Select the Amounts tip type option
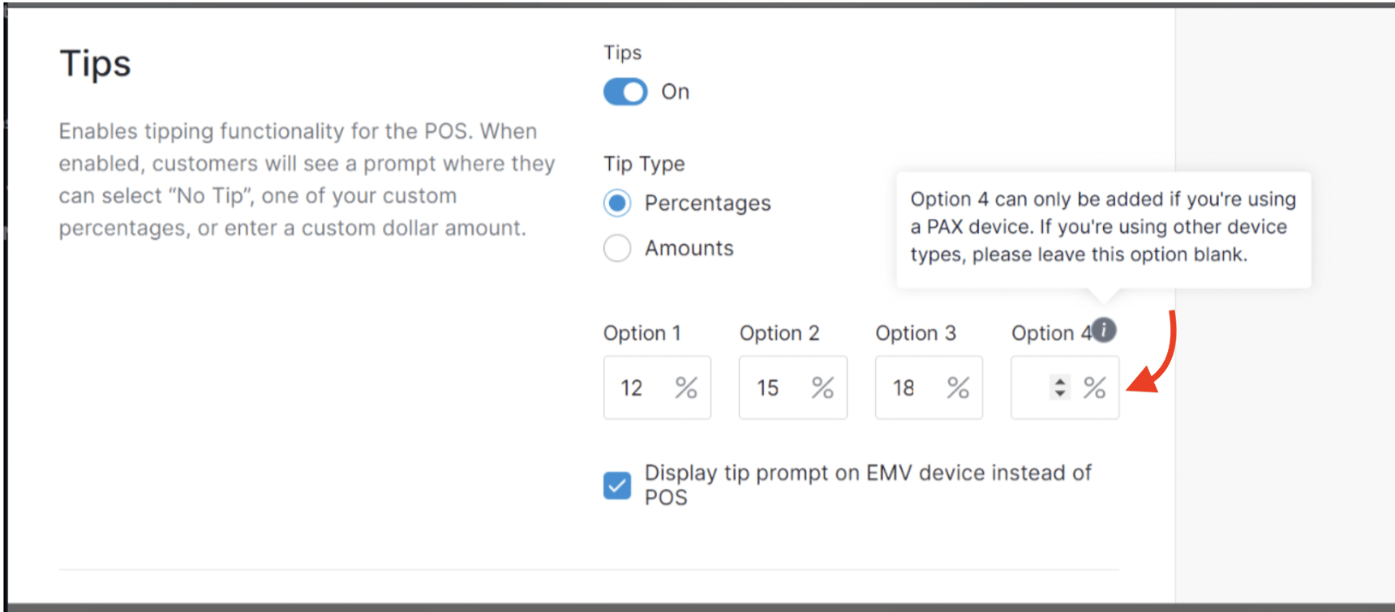 click(617, 248)
